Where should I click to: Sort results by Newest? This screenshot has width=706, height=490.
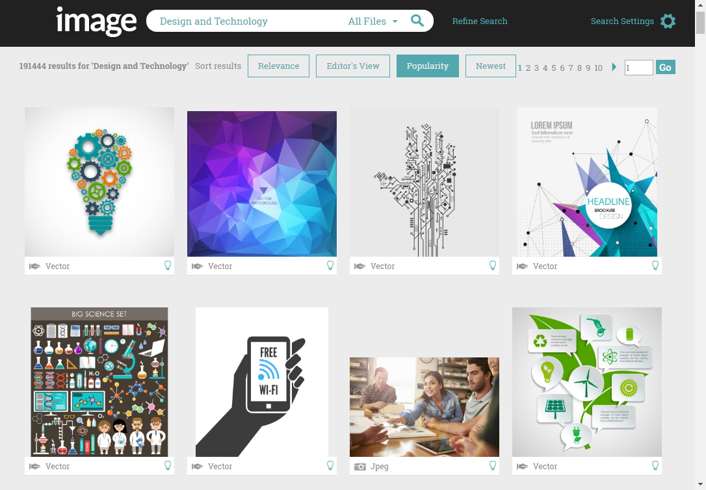click(491, 66)
